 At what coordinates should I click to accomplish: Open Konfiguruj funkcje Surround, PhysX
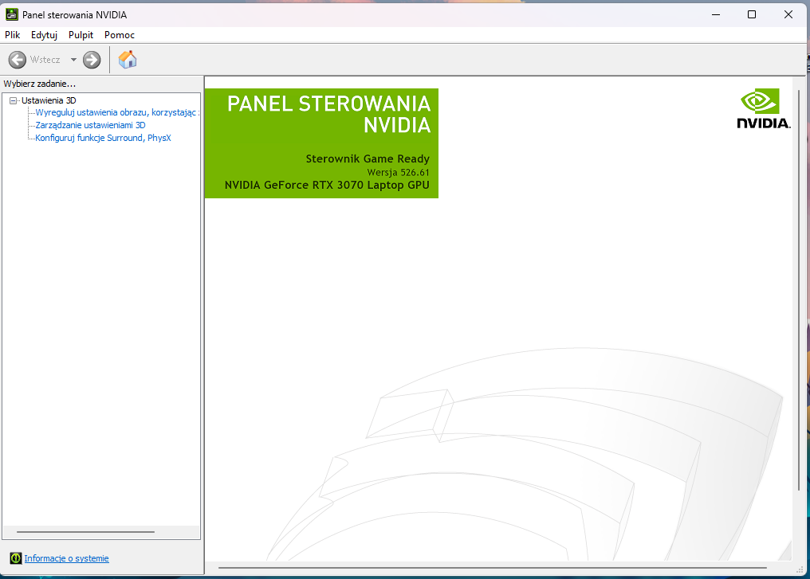[103, 138]
